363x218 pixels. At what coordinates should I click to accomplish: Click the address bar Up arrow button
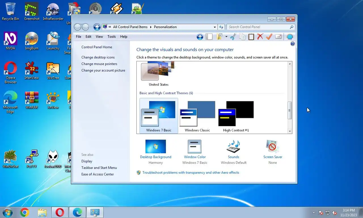pos(97,27)
